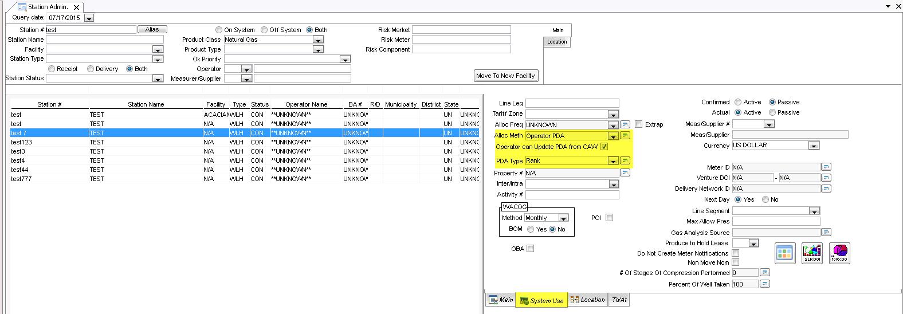
Task: Click lookup icon next to Percent Of Well Taken
Action: click(765, 284)
